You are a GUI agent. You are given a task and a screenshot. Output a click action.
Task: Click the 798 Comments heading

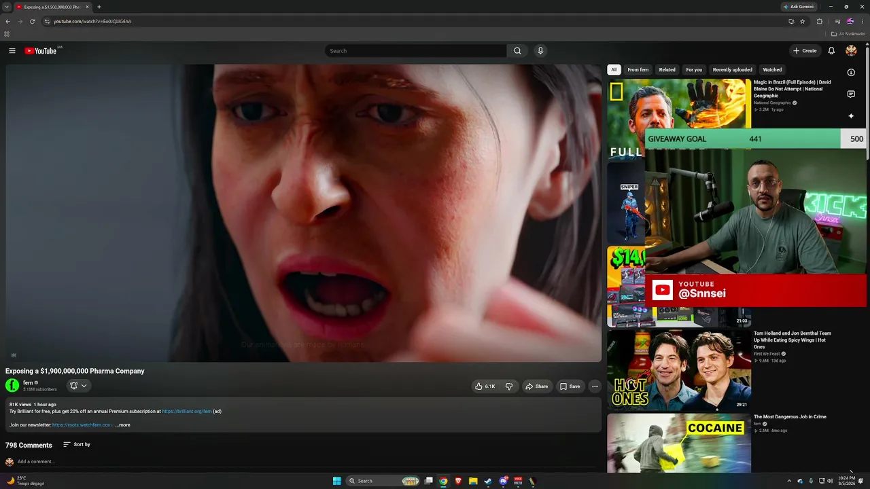click(x=29, y=446)
